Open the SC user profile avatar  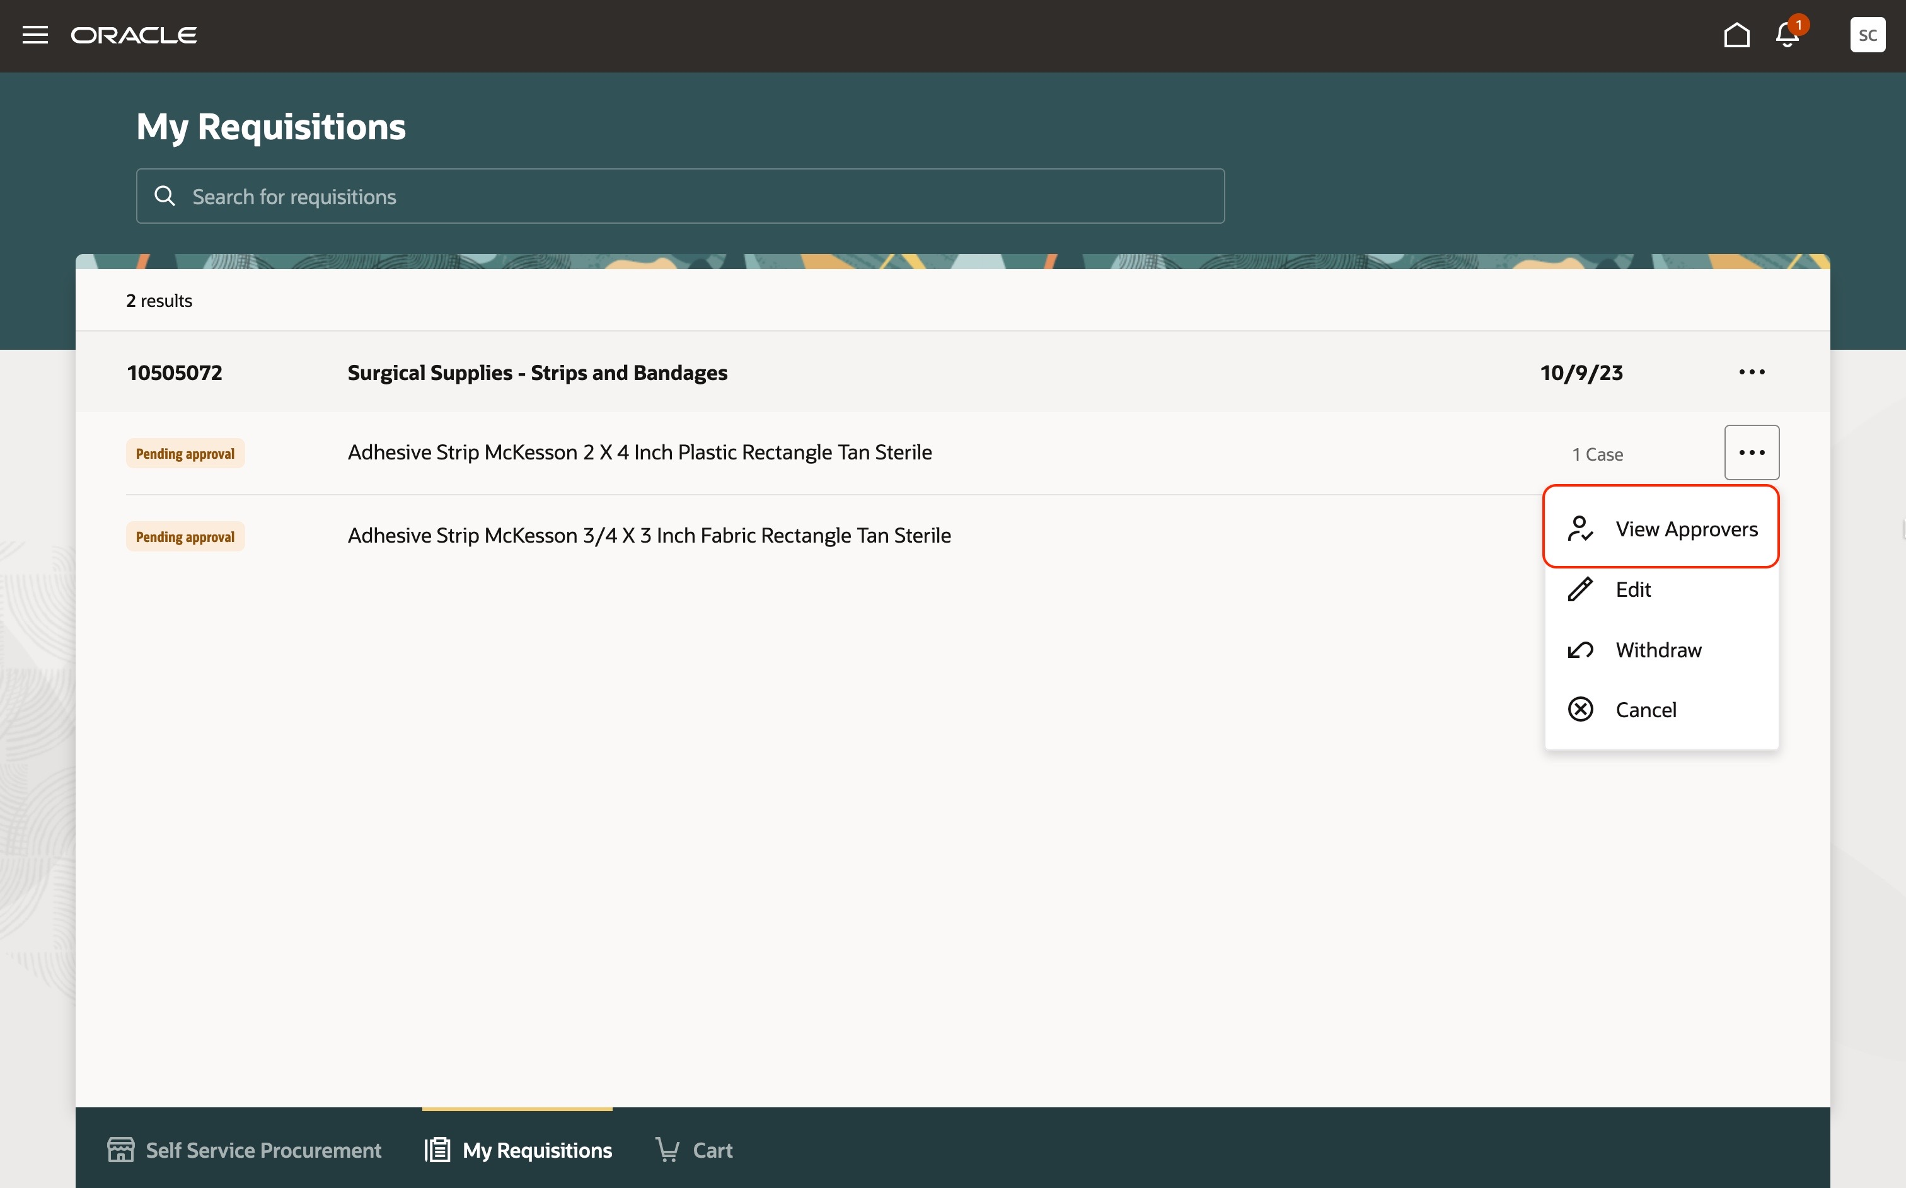1867,35
